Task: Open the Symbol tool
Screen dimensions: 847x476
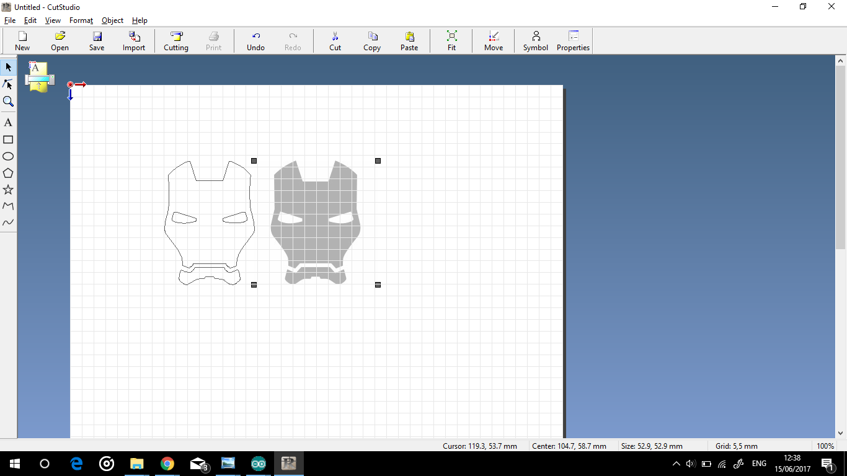Action: click(x=536, y=41)
